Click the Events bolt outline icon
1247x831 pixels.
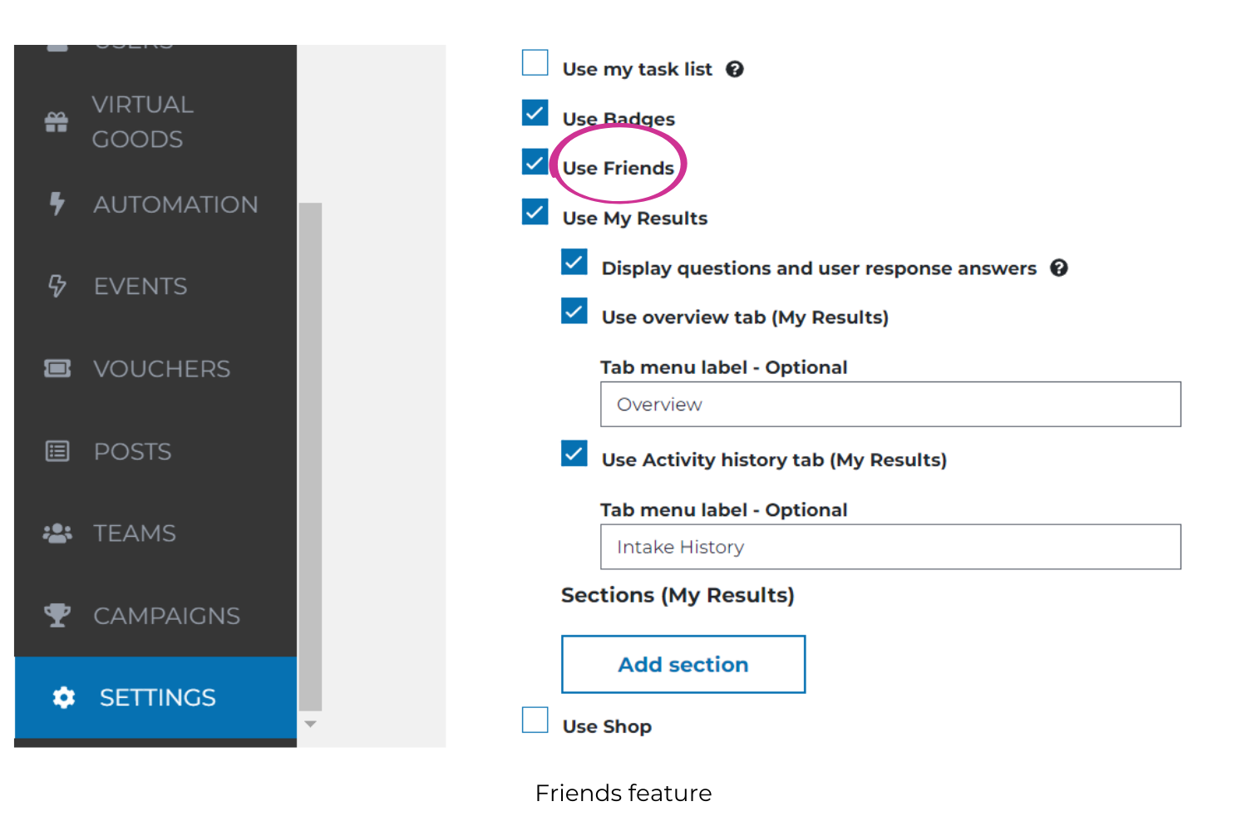point(57,286)
